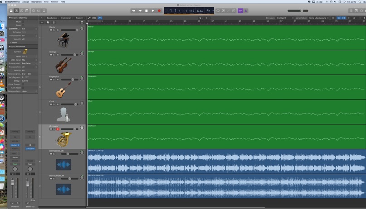The width and height of the screenshot is (366, 209).
Task: Open the Funktionen dropdown
Action: click(x=67, y=18)
